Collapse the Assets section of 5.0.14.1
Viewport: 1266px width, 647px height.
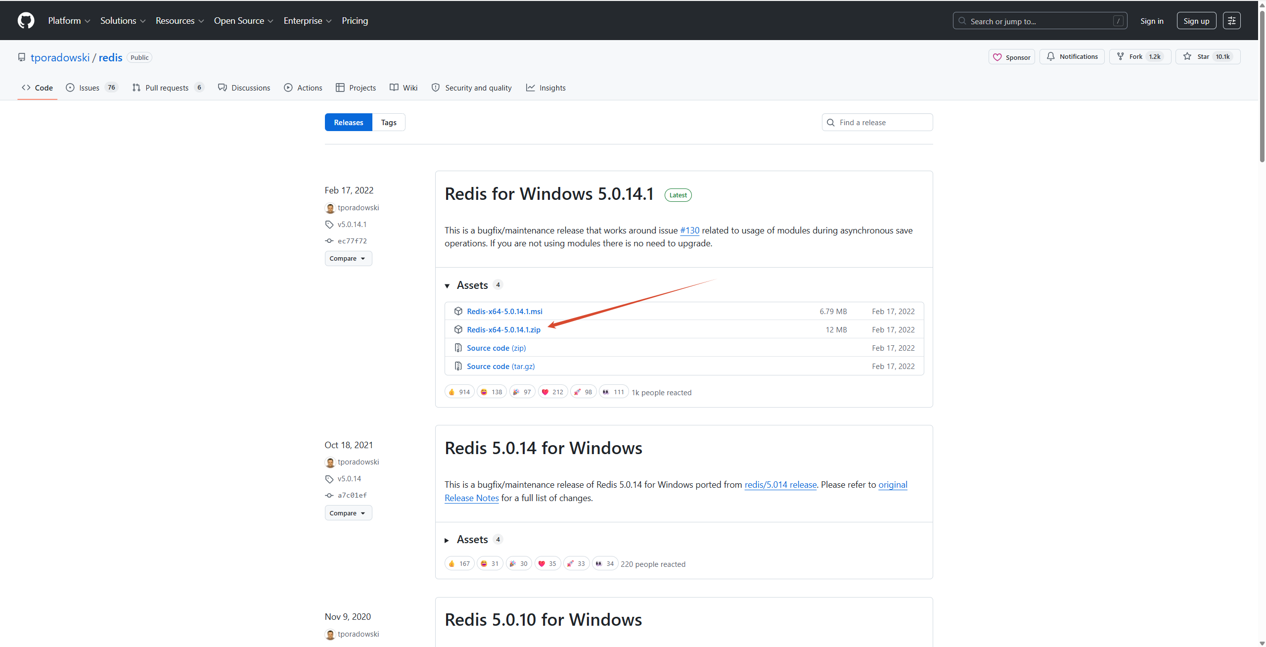click(x=472, y=285)
